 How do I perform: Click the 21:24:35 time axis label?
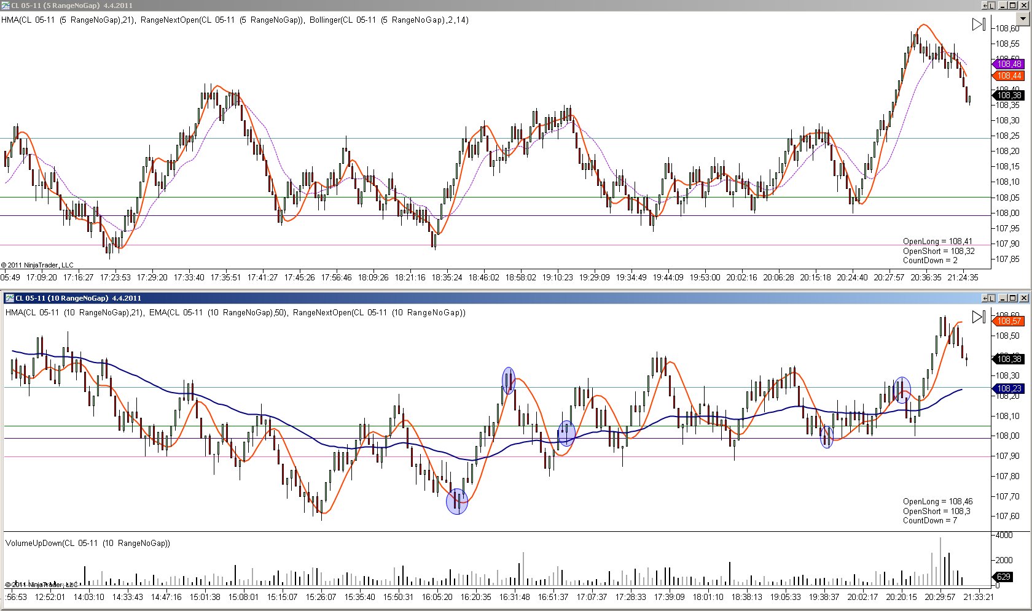pos(963,277)
